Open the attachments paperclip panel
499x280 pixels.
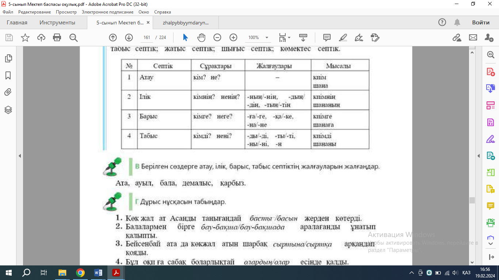click(x=8, y=92)
